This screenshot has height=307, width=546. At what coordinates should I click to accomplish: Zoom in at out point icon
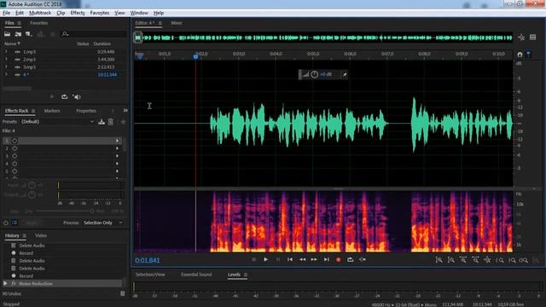coord(512,260)
